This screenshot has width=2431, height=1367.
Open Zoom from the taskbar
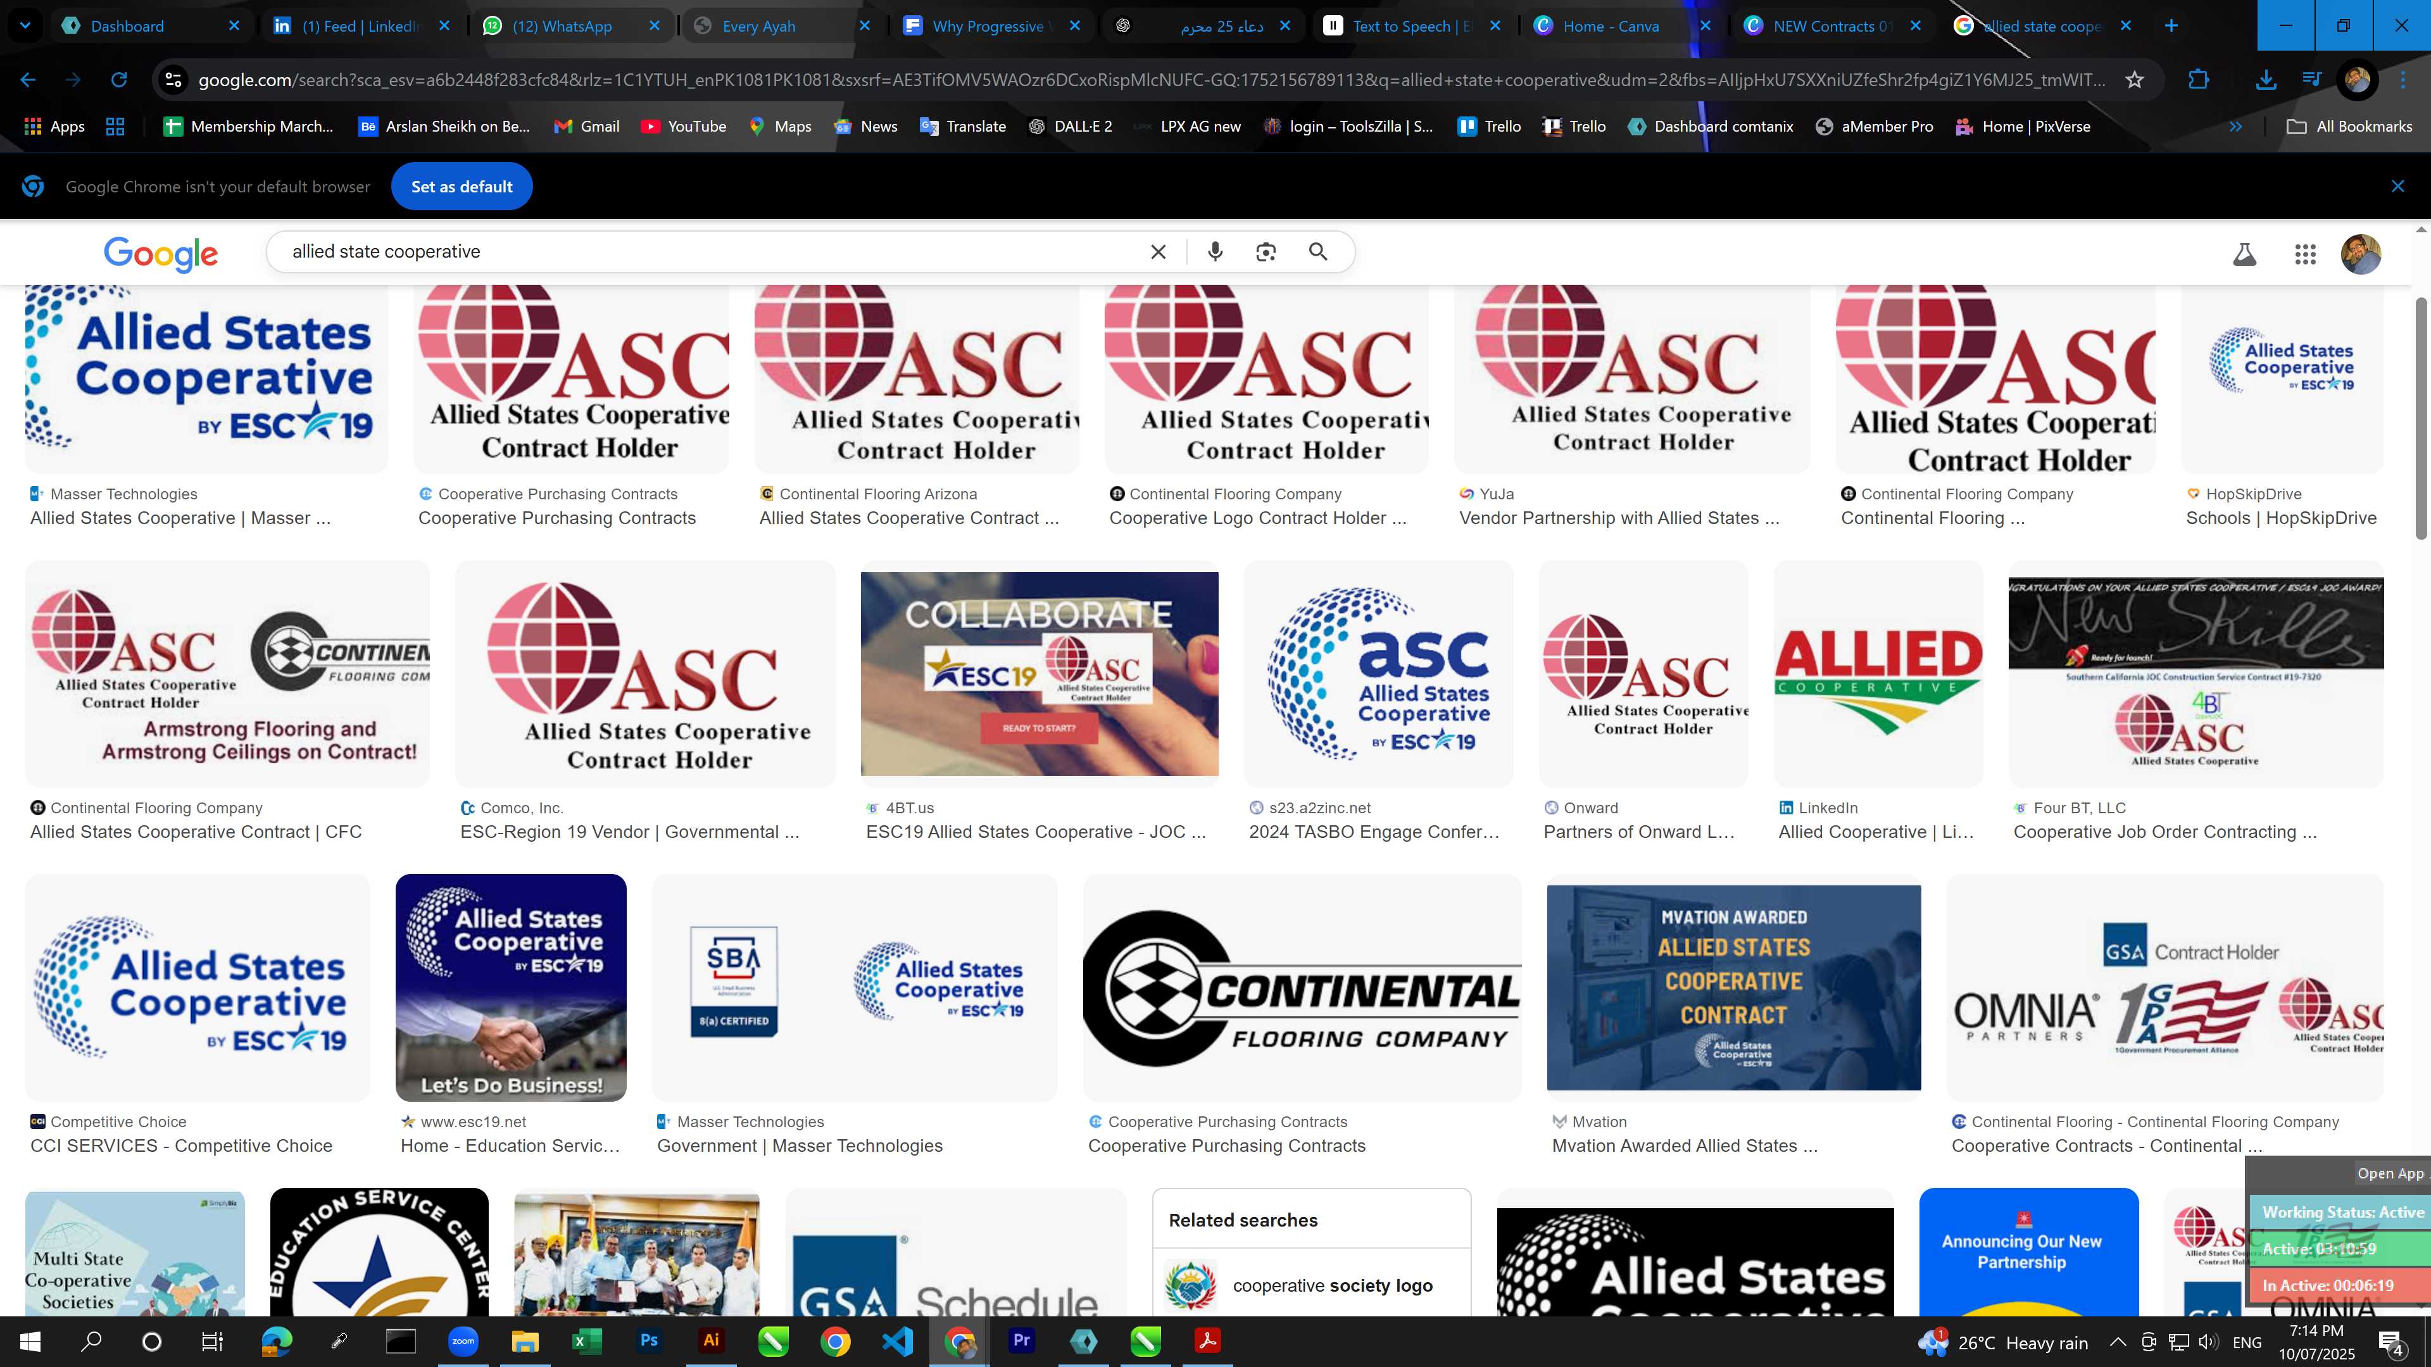(x=462, y=1340)
